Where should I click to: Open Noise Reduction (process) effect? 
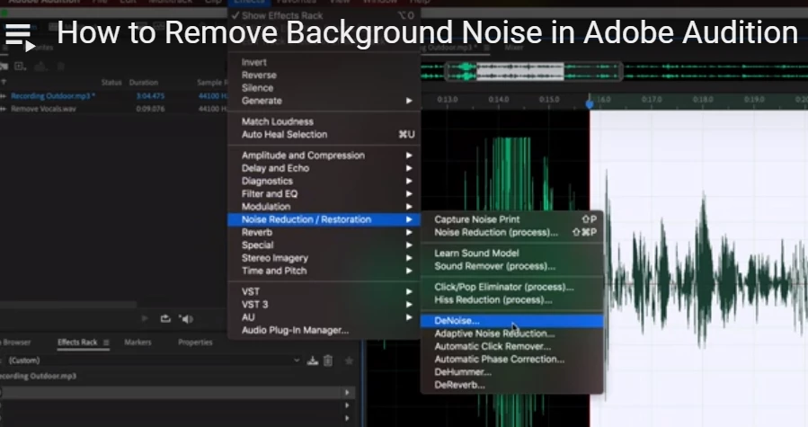coord(512,233)
